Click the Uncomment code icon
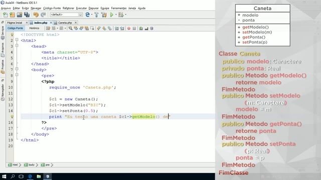This screenshot has width=321, height=180. tap(146, 28)
